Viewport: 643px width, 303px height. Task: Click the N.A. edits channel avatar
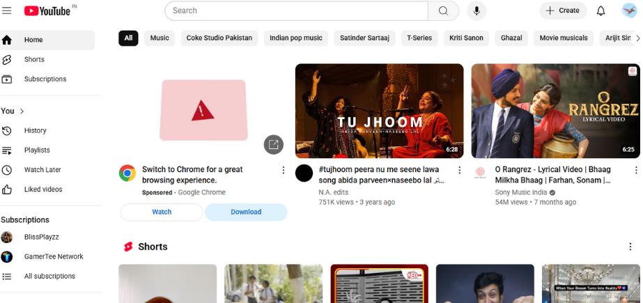304,173
